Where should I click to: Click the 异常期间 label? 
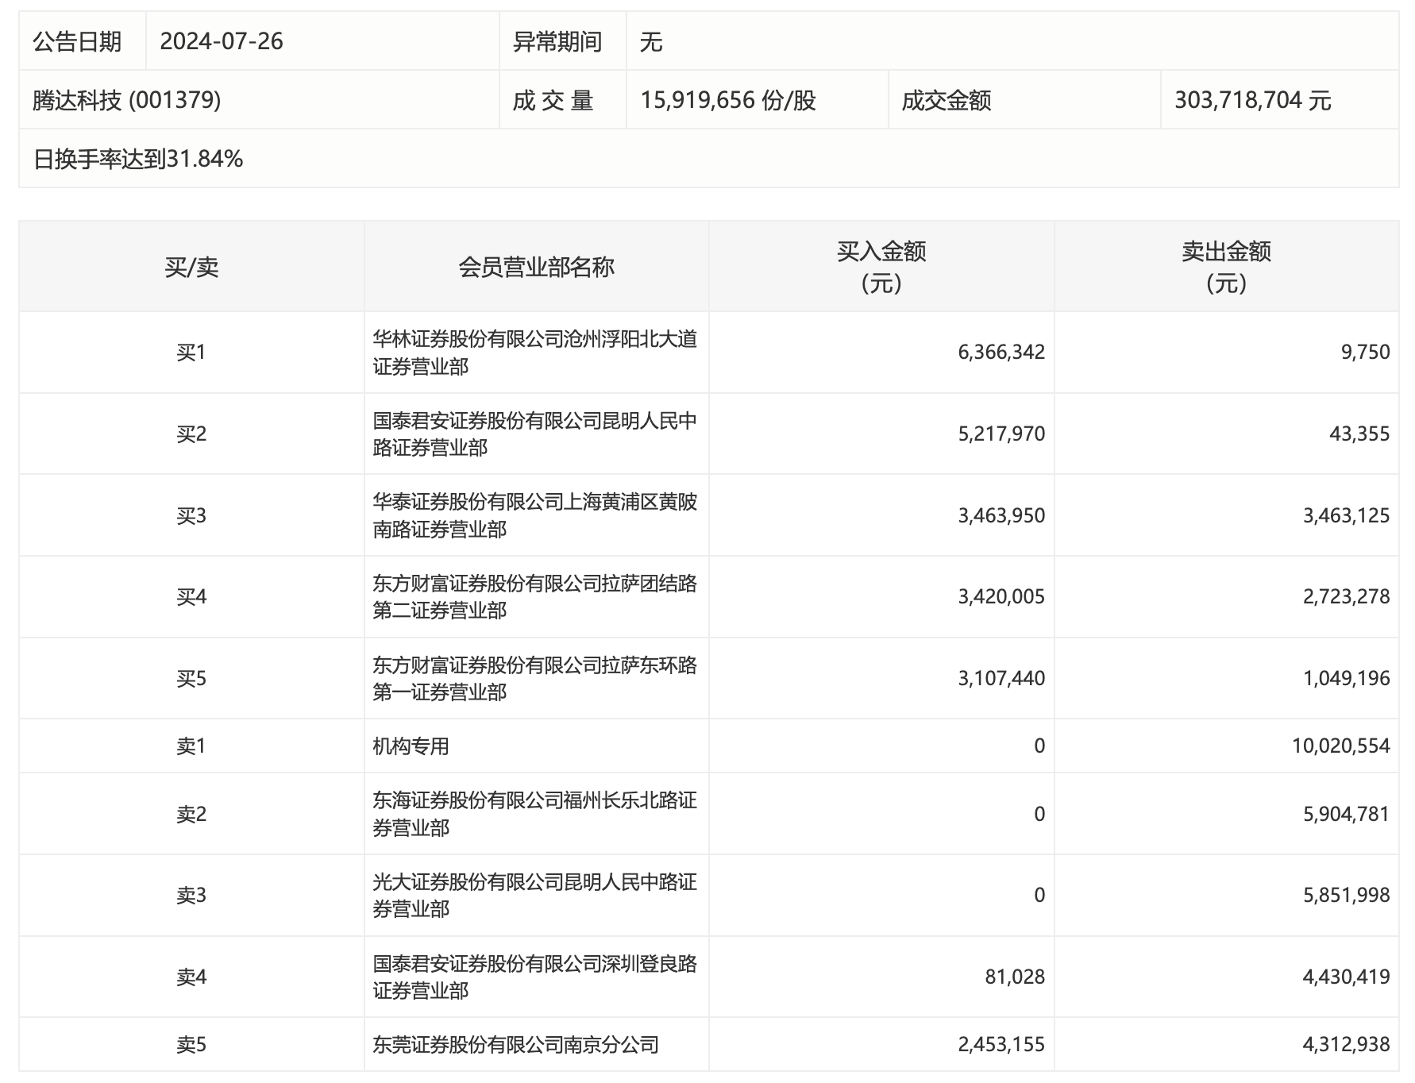[x=557, y=41]
